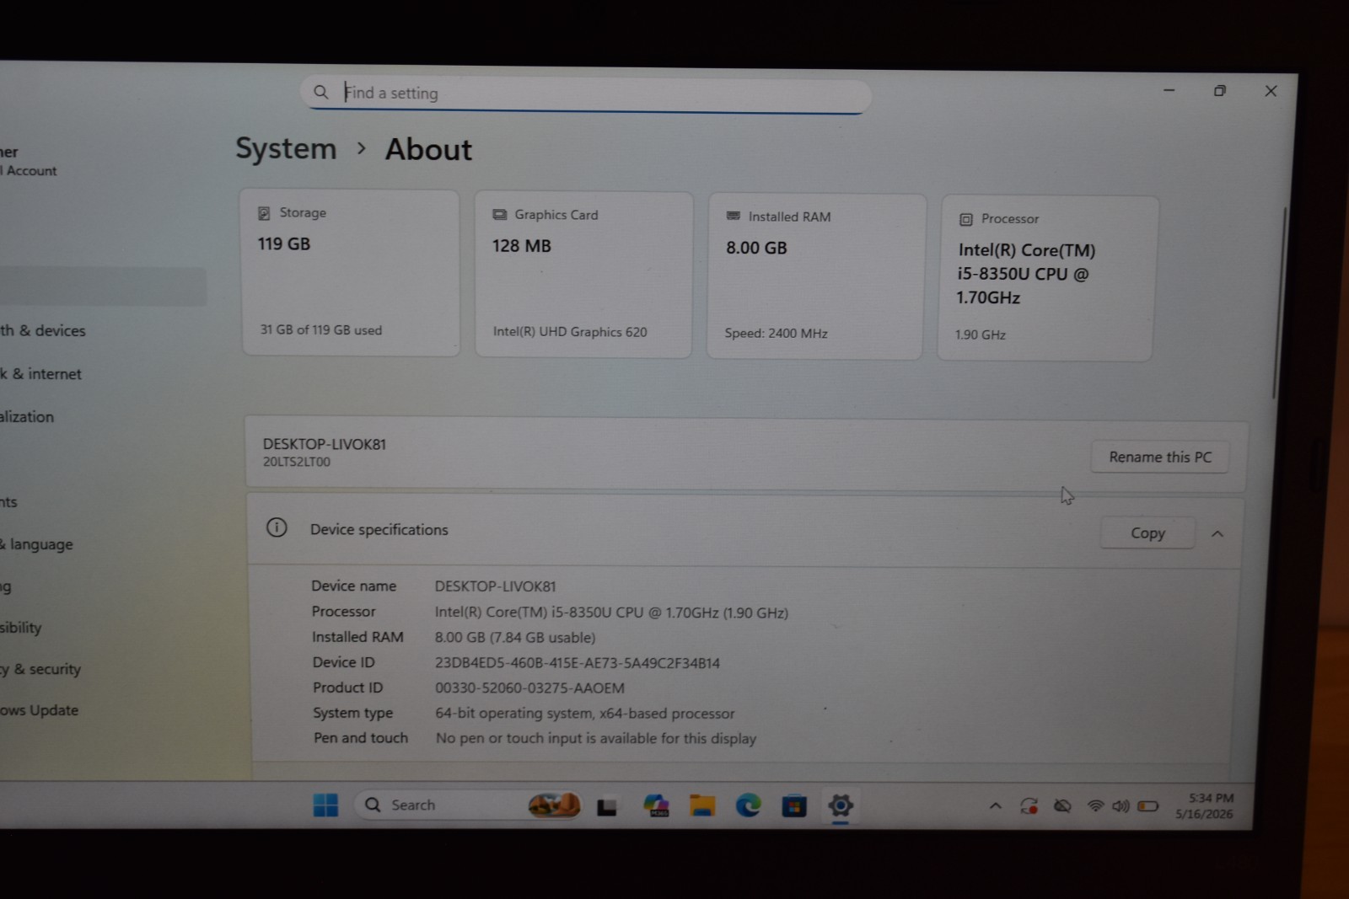
Task: Select the Device name value in specifications
Action: coord(496,586)
